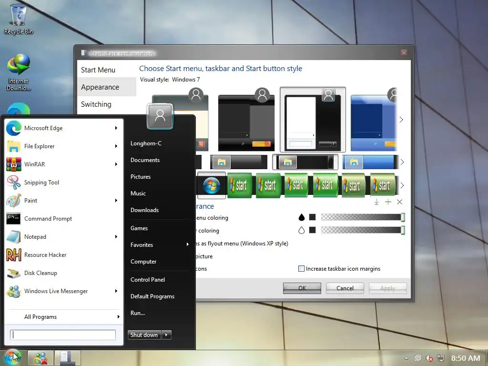Screen dimensions: 488x366
Task: Open Music from the Start menu
Action: pyautogui.click(x=138, y=193)
